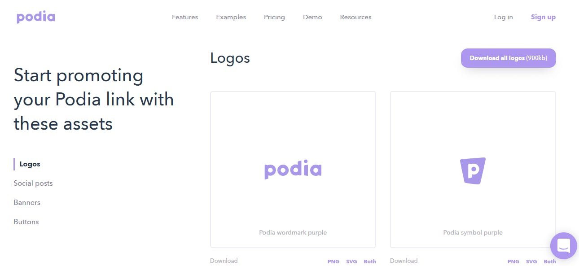Select the Podia wordmark purple logo image
579x266 pixels.
pos(293,170)
